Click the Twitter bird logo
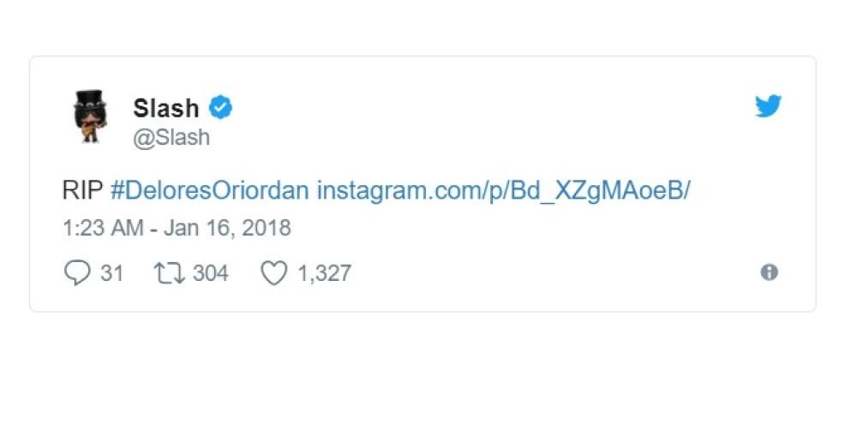Image resolution: width=857 pixels, height=430 pixels. point(768,106)
